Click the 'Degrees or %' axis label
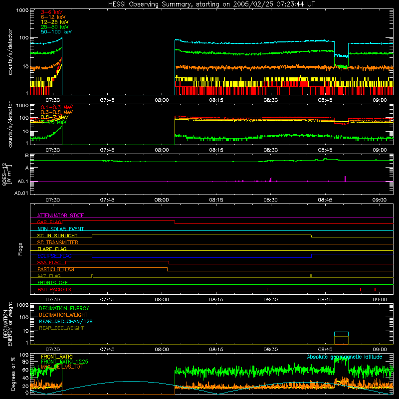This screenshot has height=399, width=399. coord(13,374)
